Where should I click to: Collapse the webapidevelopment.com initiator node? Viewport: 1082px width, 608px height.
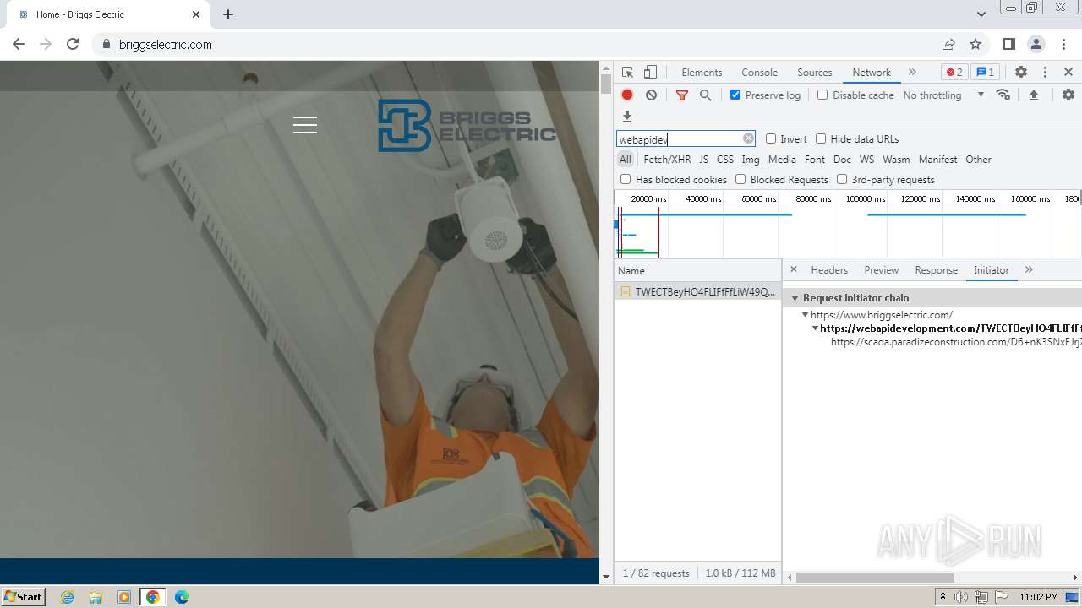click(x=815, y=328)
